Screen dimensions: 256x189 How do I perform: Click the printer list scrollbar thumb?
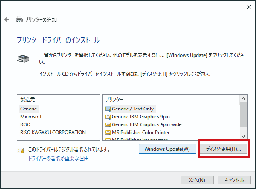click(243, 114)
